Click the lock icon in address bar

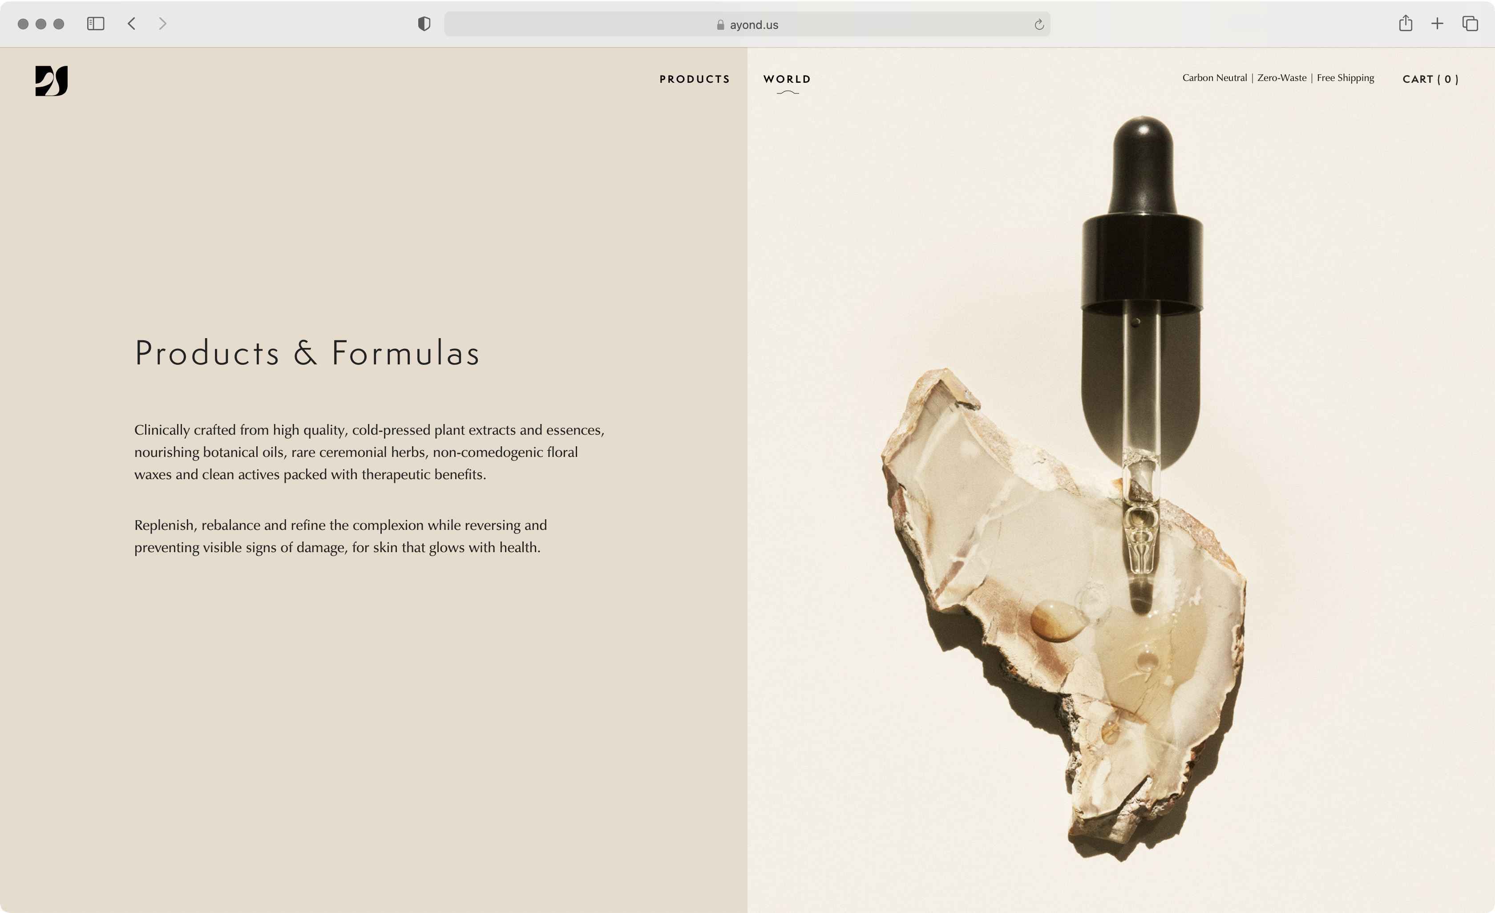pos(720,25)
